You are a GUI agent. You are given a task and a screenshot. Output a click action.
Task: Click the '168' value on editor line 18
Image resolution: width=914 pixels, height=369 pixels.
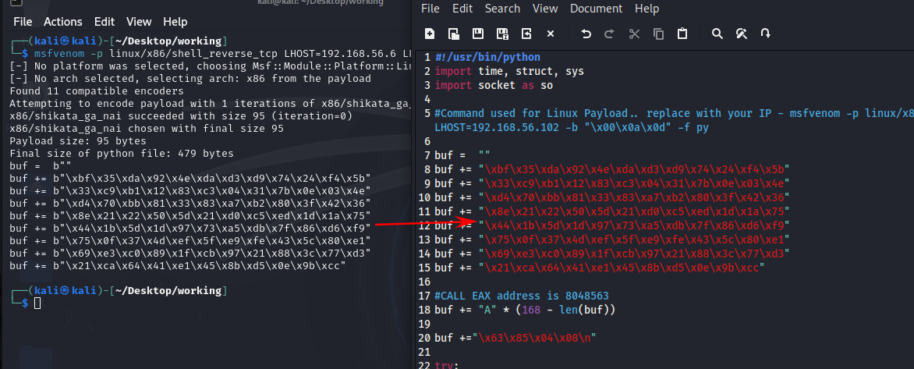531,310
